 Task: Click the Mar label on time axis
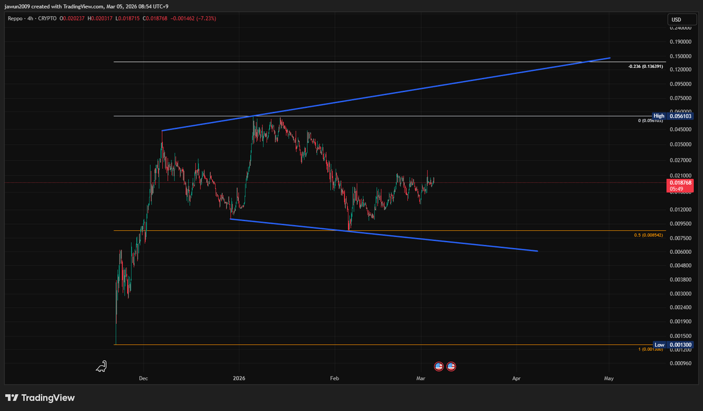pos(420,379)
